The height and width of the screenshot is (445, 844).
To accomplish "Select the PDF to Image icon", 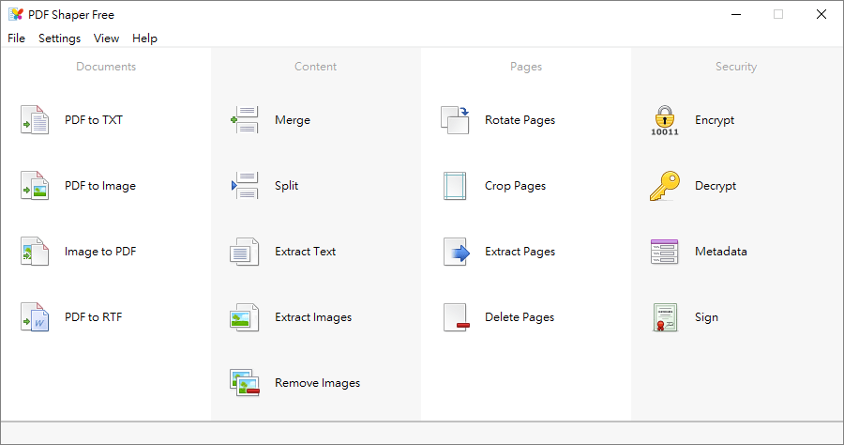I will 35,186.
